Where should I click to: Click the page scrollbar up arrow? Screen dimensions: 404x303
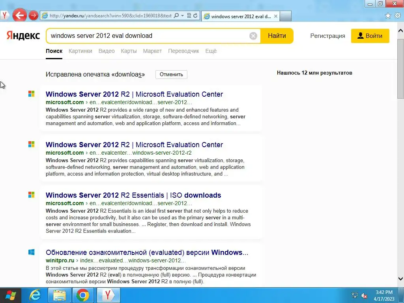401,31
